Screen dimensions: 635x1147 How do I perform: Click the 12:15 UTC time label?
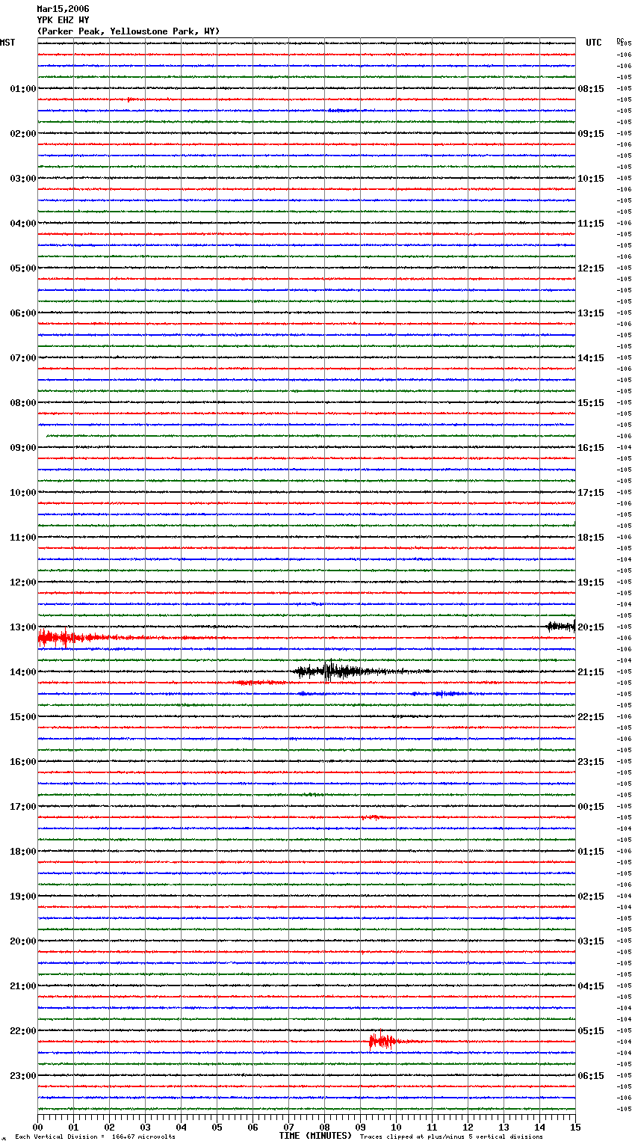591,268
